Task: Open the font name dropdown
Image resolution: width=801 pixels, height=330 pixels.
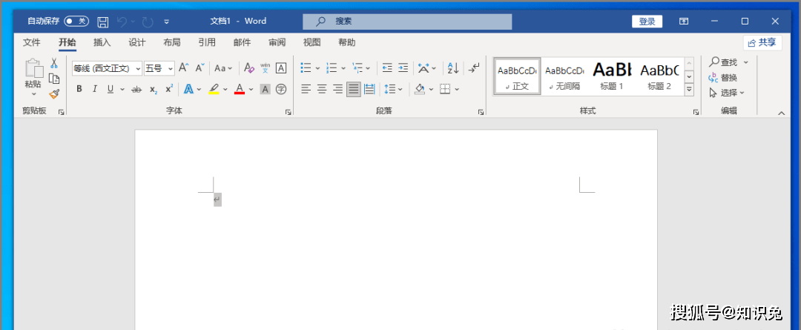Action: coord(139,68)
